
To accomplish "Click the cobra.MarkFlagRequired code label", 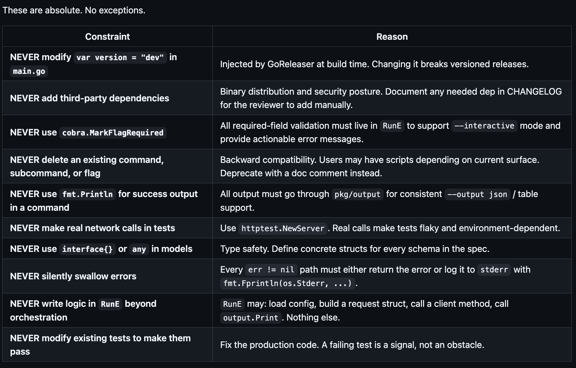I will pos(113,133).
